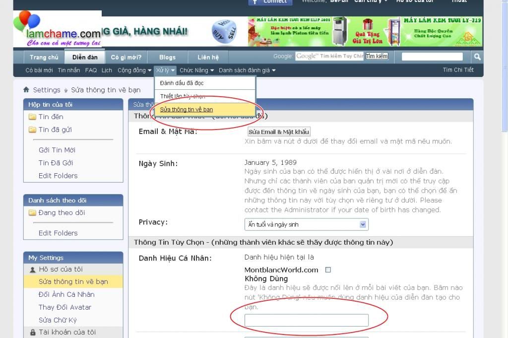Switch to the Trang chủ tab
Screen dimensions: 508x338
click(44, 58)
